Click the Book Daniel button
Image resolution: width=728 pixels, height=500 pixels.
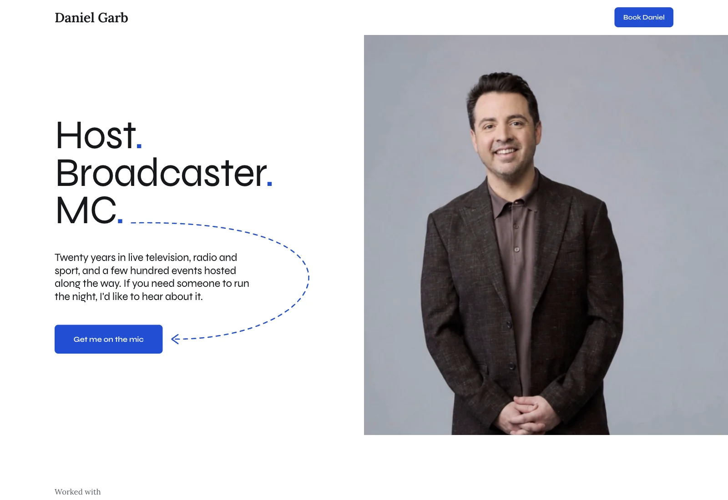[643, 17]
